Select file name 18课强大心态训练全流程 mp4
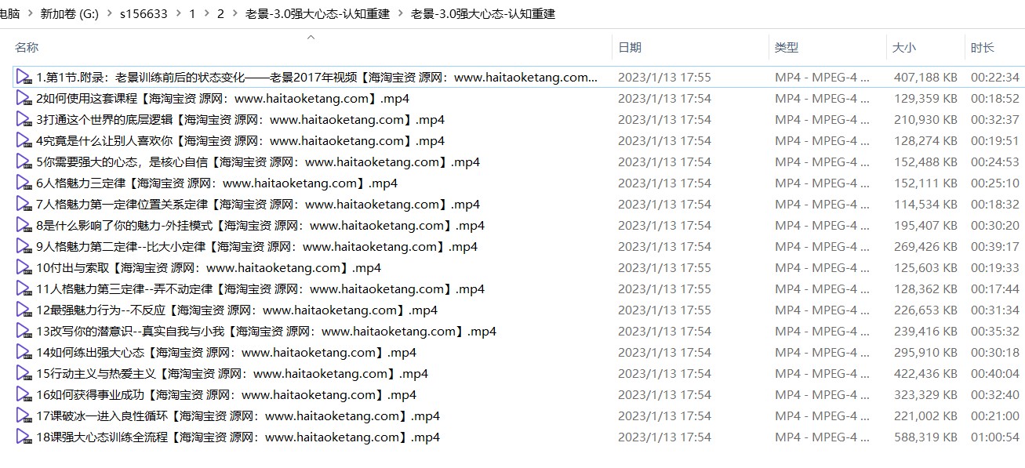The image size is (1025, 468). point(238,437)
